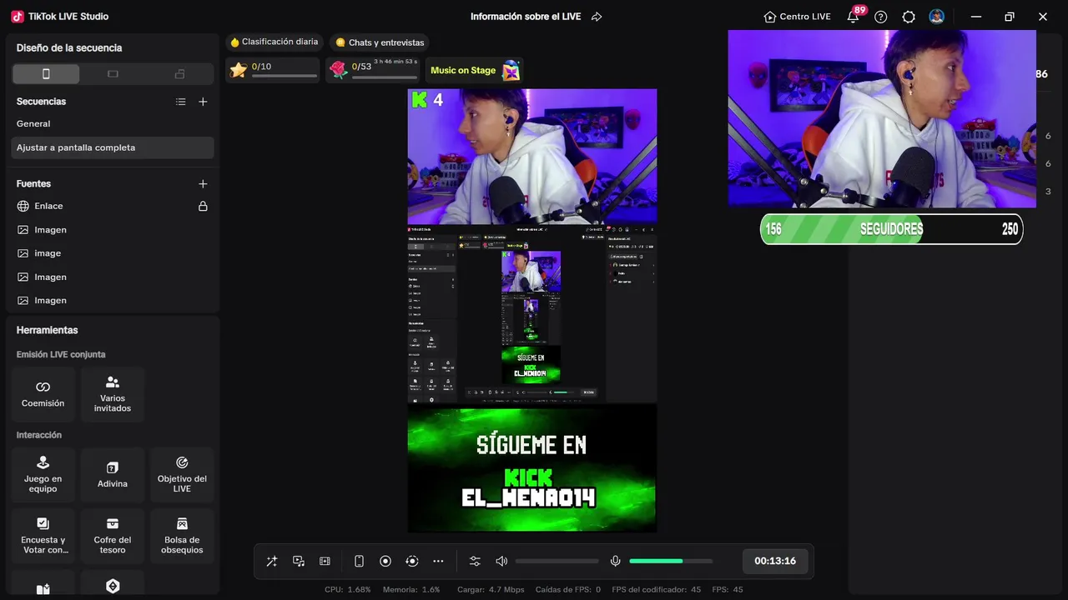Image resolution: width=1068 pixels, height=600 pixels.
Task: Toggle the lock on the Enlace source
Action: 203,206
